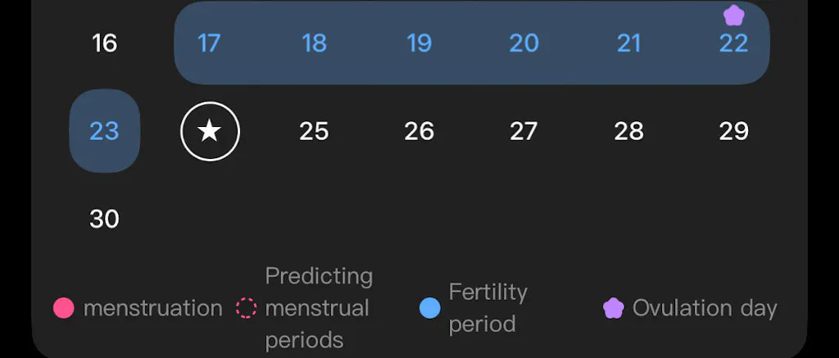
Task: Tap the starred today date circle
Action: pos(210,131)
